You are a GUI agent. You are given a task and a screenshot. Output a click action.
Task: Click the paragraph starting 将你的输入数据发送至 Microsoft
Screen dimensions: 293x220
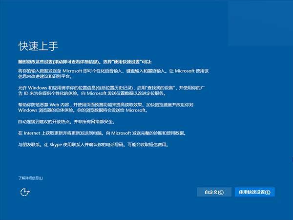[113, 73]
